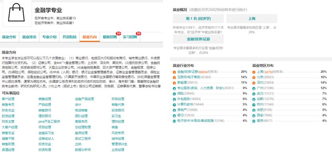
Task: Open the 客户经理 job link
Action: tap(8, 99)
